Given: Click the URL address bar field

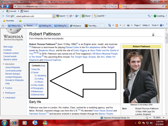Looking at the screenshot, I should (60, 6).
